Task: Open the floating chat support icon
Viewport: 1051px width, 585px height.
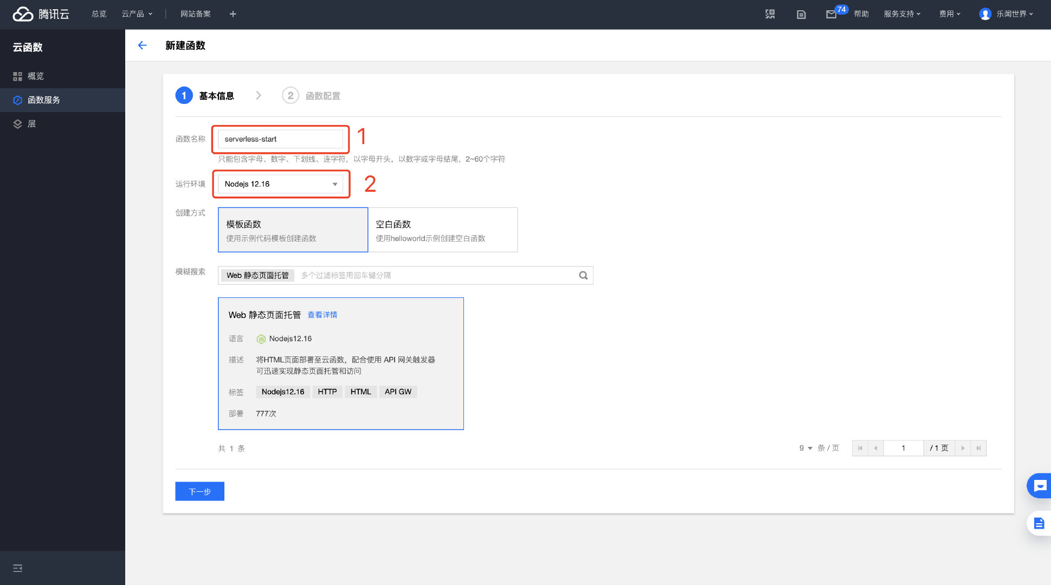Action: point(1039,486)
